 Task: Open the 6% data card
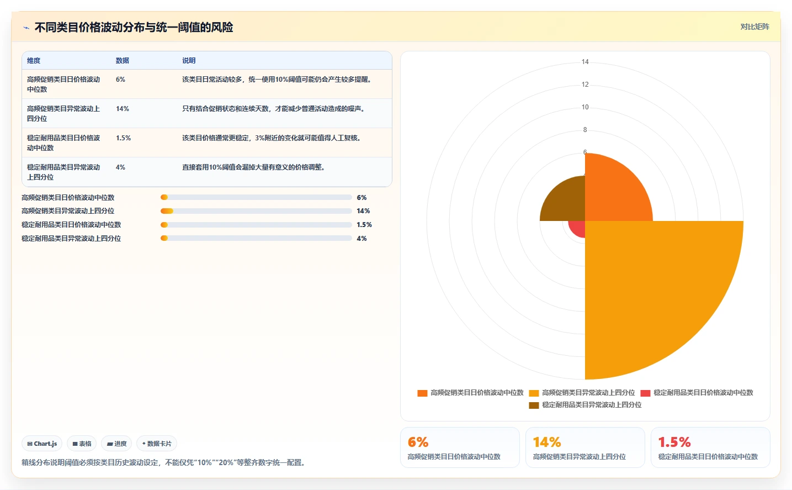tap(460, 447)
